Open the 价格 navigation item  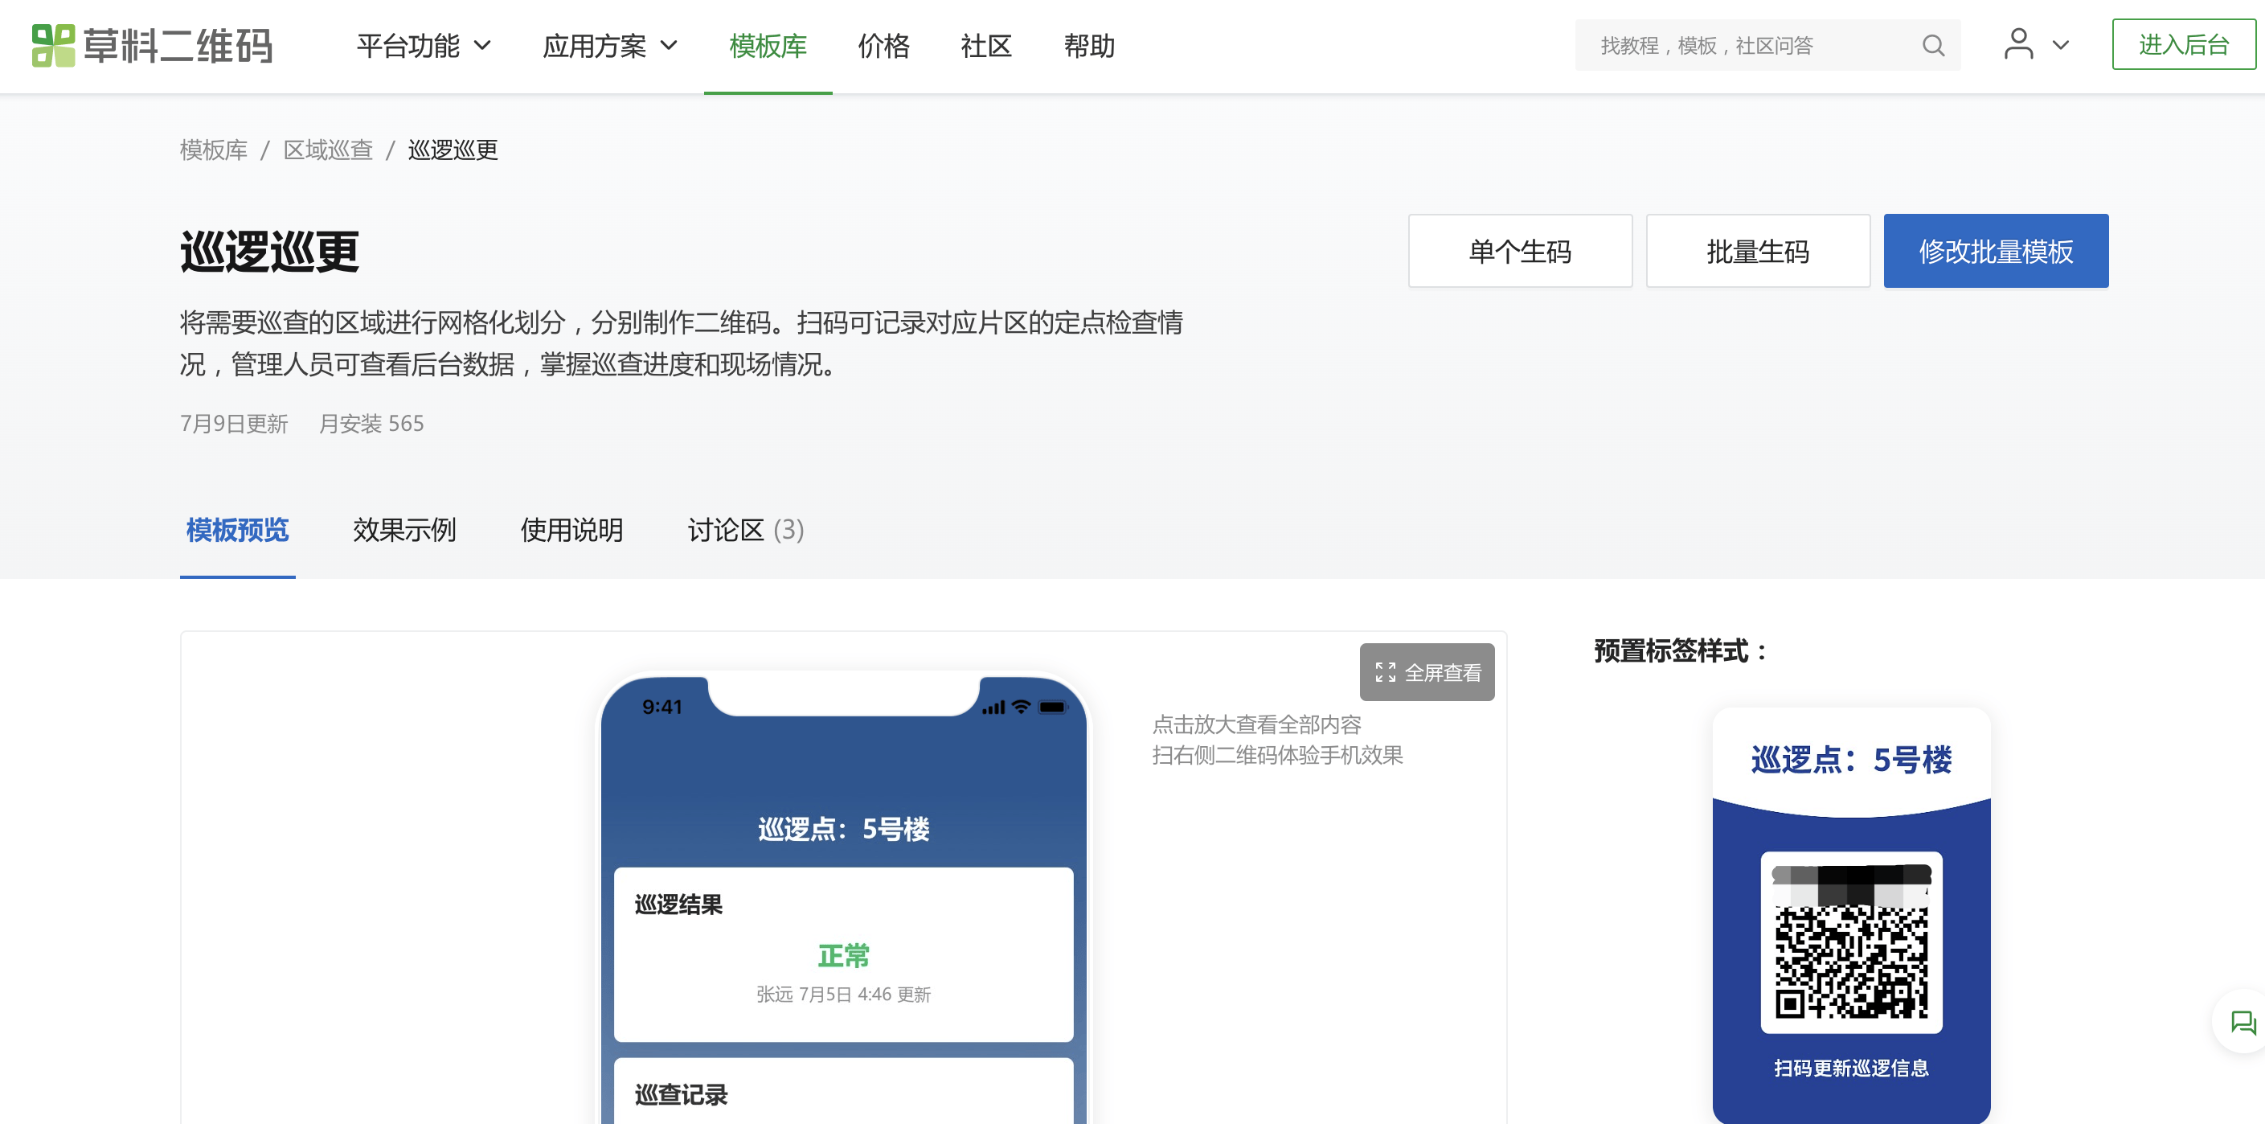[883, 46]
